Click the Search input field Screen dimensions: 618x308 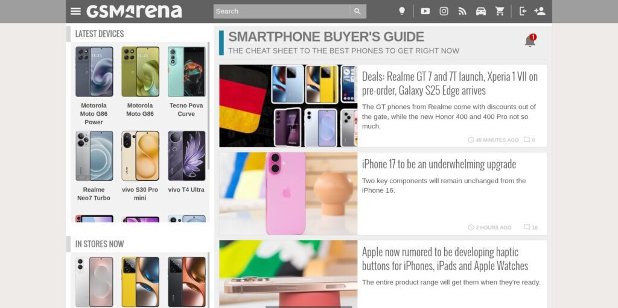point(281,11)
